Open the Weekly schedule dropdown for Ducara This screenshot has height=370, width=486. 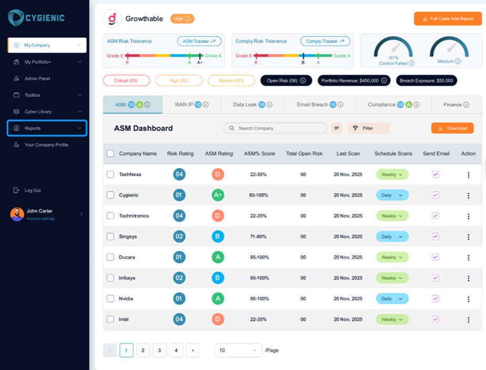tap(392, 257)
